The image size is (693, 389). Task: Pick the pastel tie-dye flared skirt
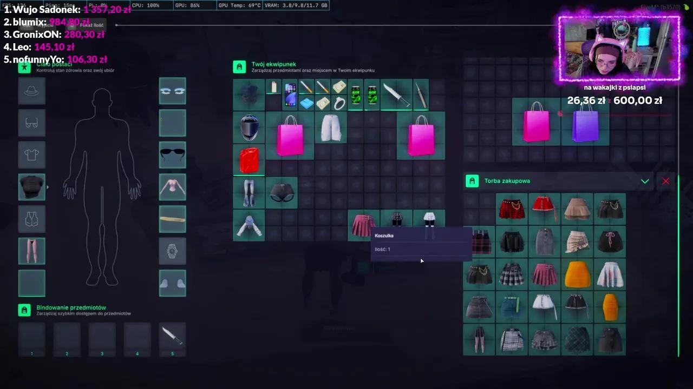coord(610,274)
